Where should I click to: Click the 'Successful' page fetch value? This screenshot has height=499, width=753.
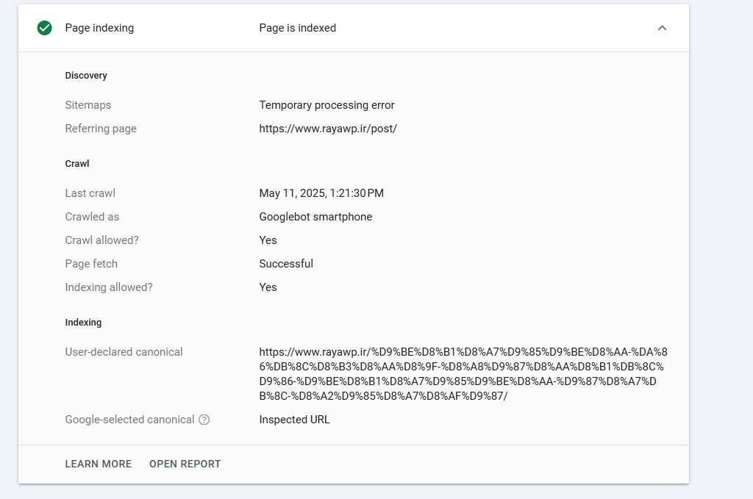[286, 264]
